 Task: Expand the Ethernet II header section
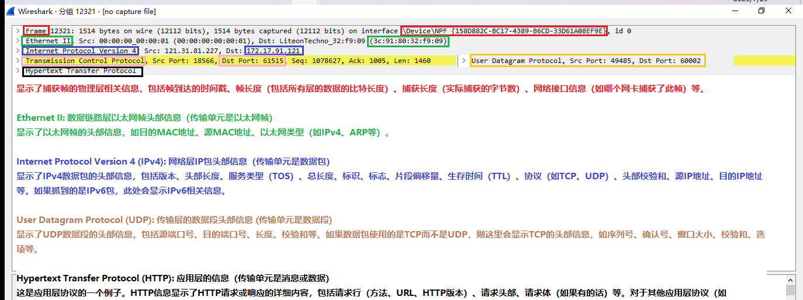[19, 41]
